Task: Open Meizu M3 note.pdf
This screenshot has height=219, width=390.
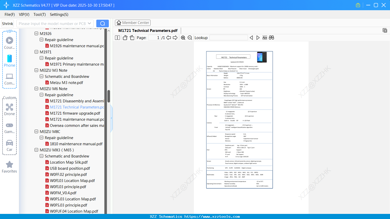Action: coord(64,83)
